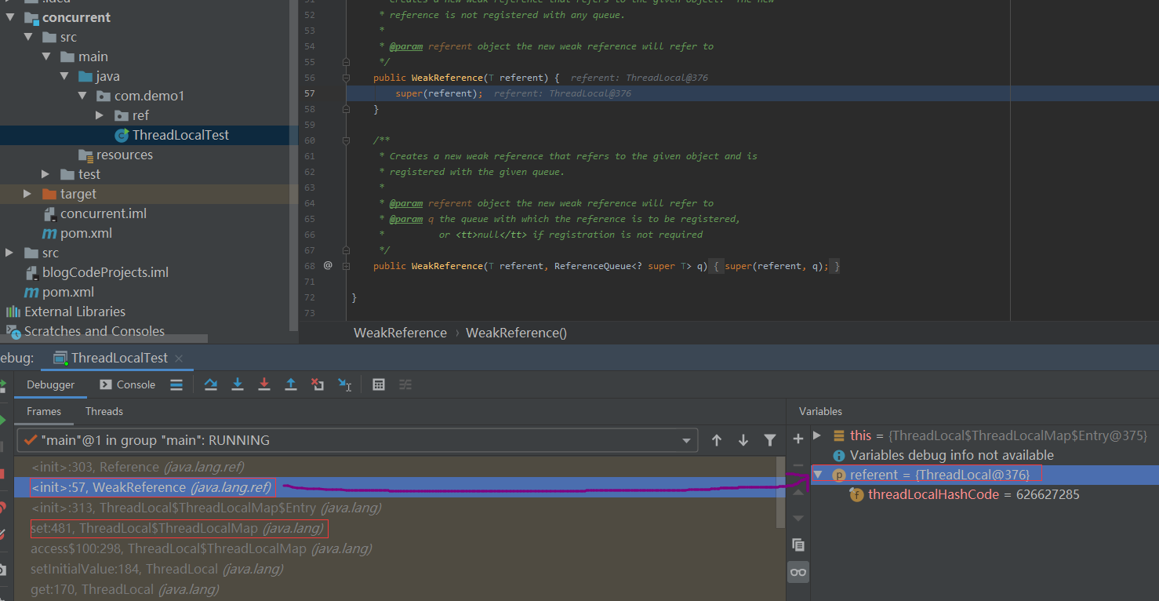Expand the ref package
1159x601 pixels.
tap(100, 115)
